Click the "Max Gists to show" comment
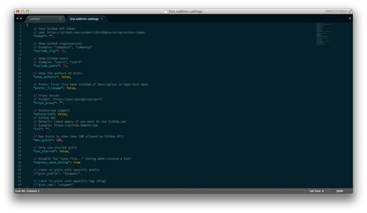 [78, 137]
